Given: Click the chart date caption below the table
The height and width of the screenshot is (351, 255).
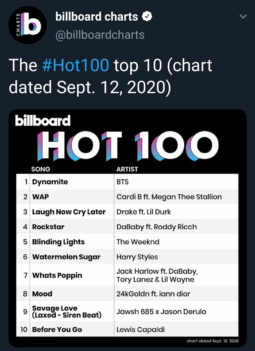Looking at the screenshot, I should pos(212,341).
